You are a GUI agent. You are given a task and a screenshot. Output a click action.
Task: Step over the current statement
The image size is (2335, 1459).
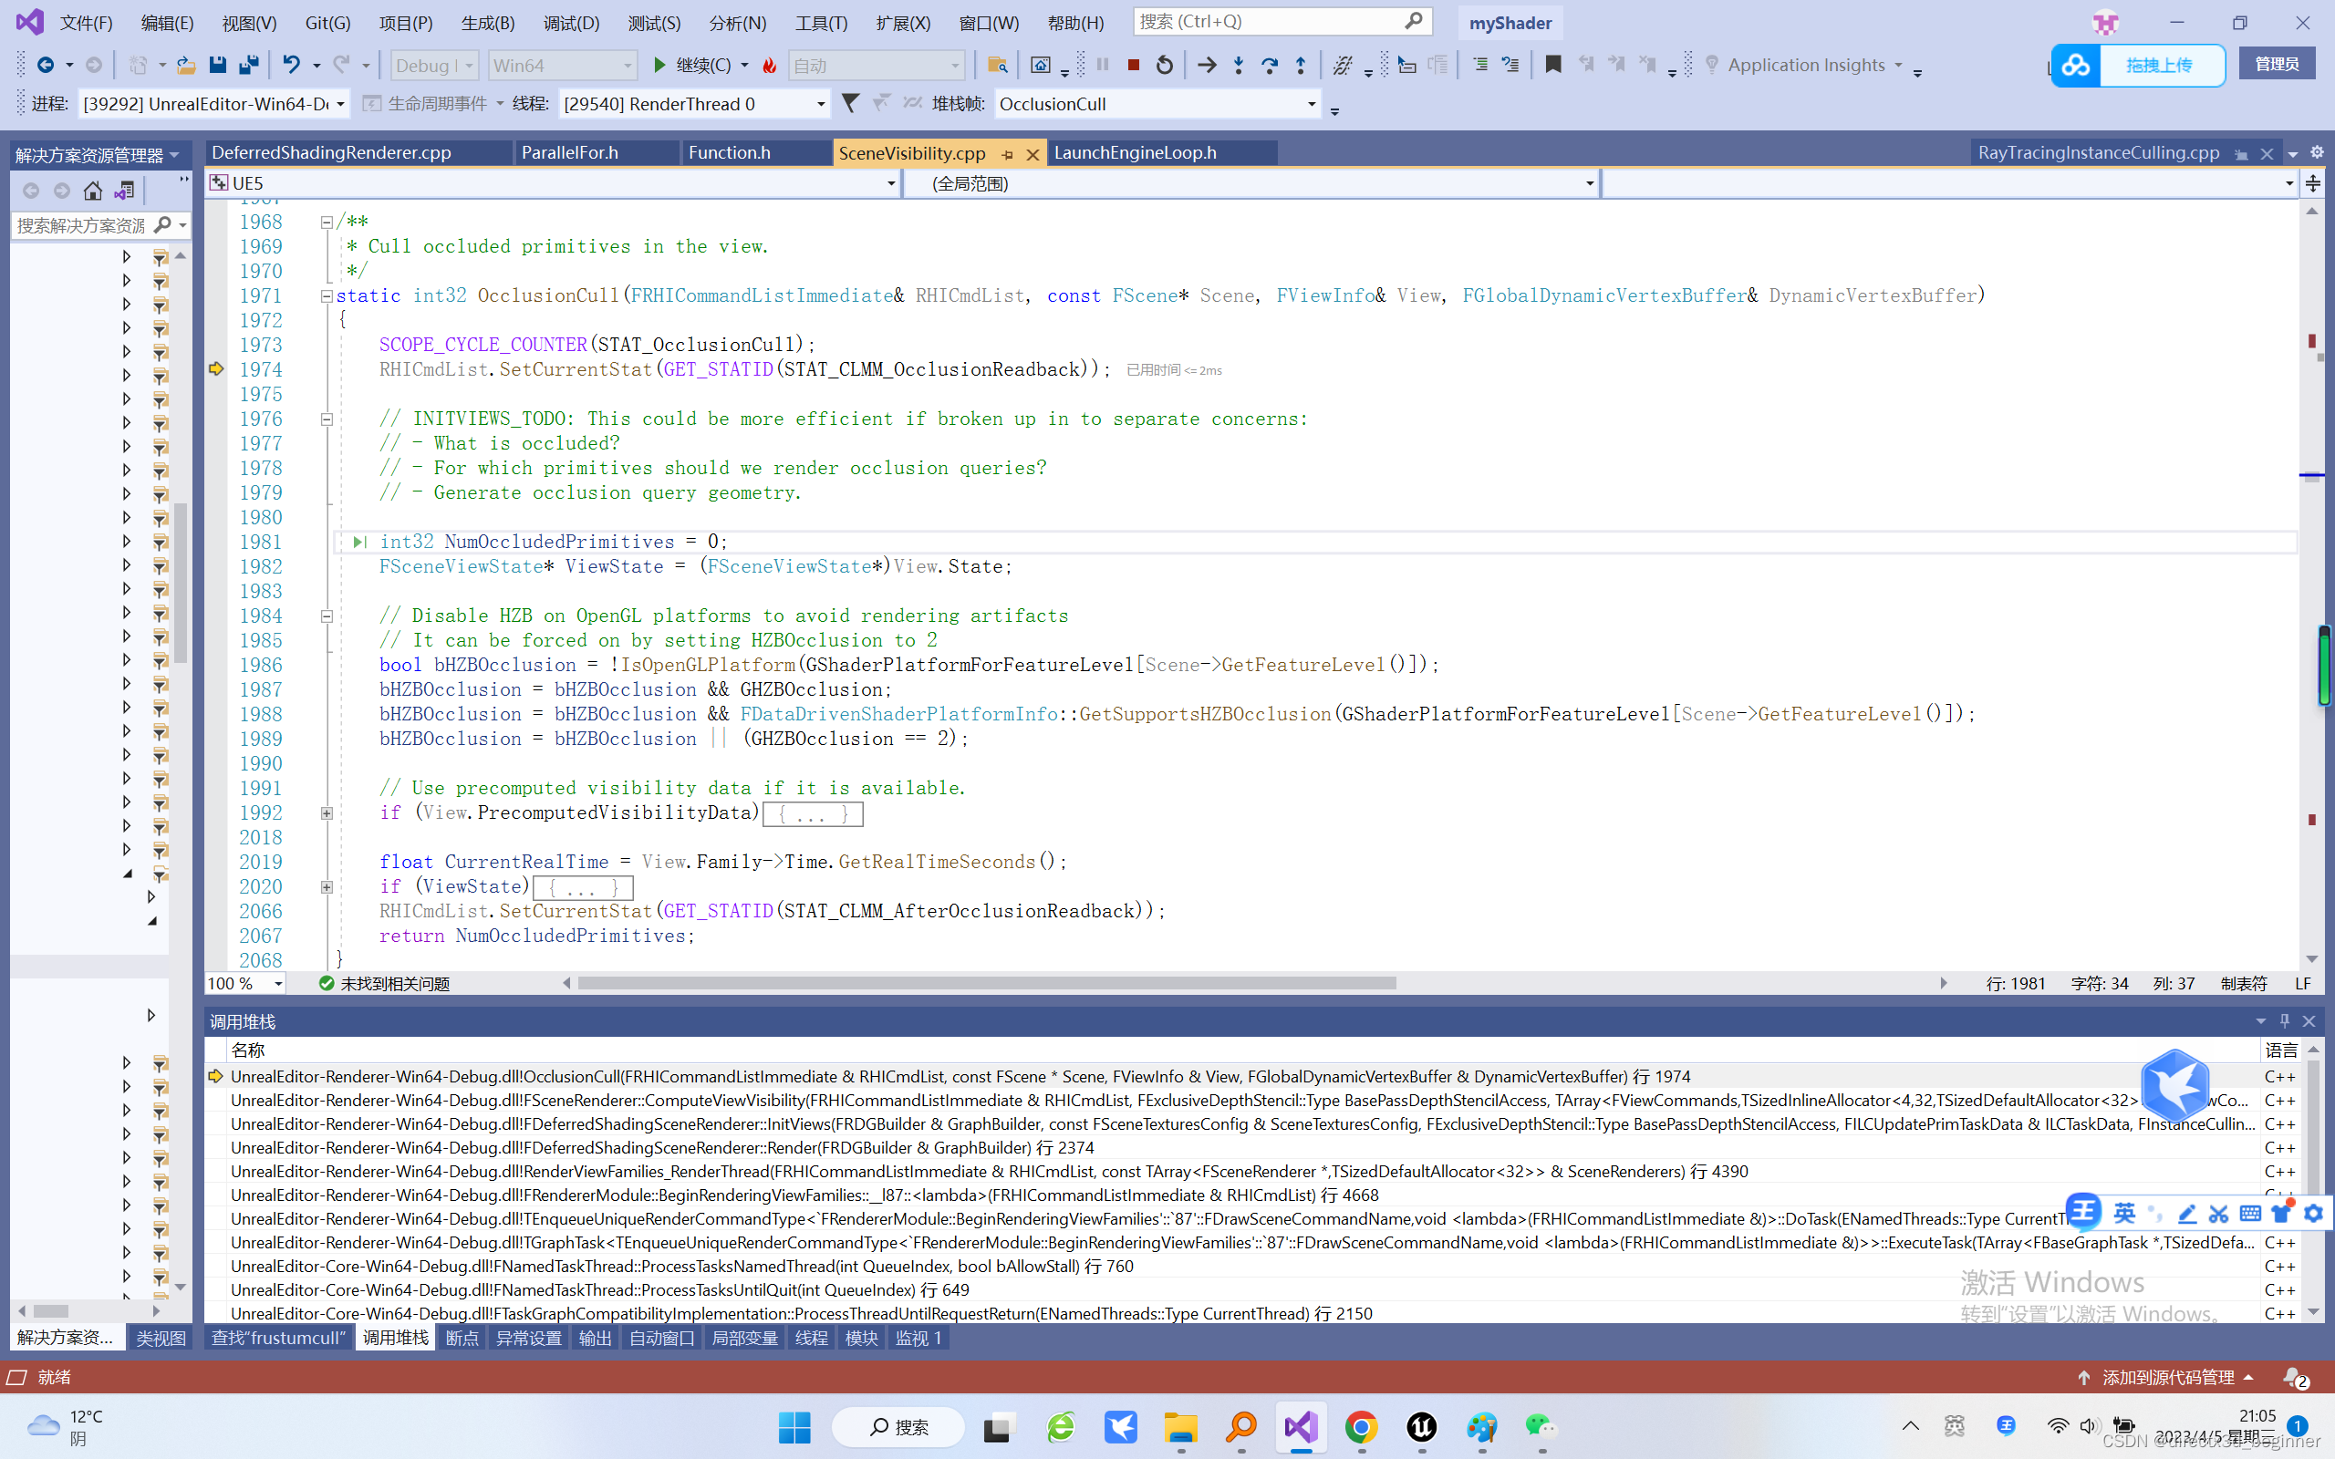point(1270,65)
